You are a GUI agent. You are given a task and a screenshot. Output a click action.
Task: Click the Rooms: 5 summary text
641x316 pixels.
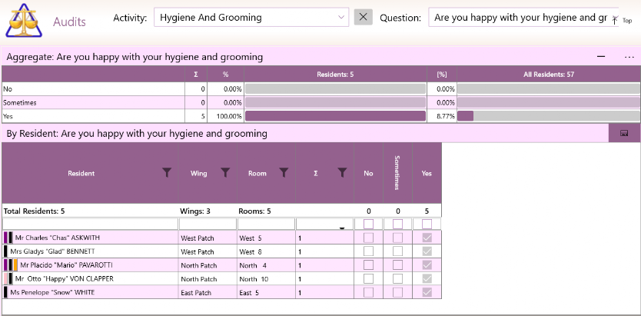[254, 211]
